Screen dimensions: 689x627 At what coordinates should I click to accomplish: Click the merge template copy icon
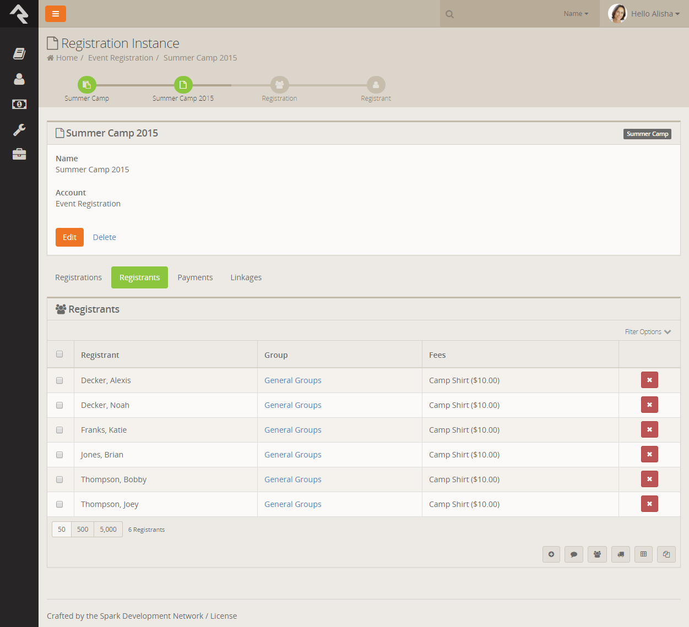tap(666, 554)
